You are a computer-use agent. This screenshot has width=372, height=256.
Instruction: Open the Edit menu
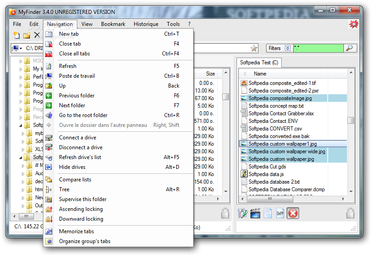[34, 24]
